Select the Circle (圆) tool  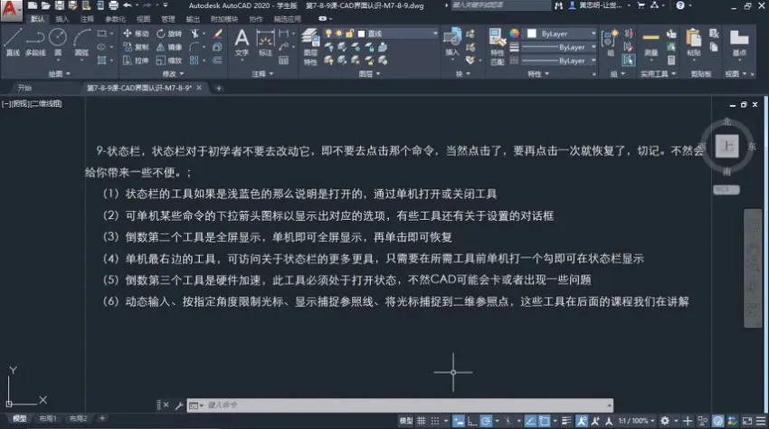58,43
